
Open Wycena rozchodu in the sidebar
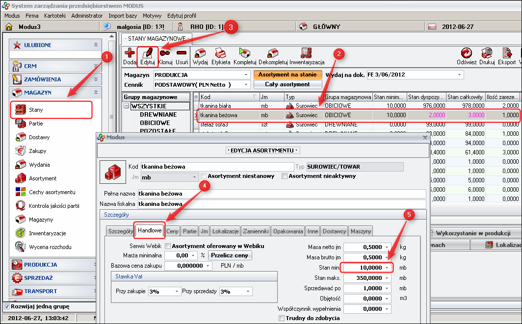pos(50,247)
